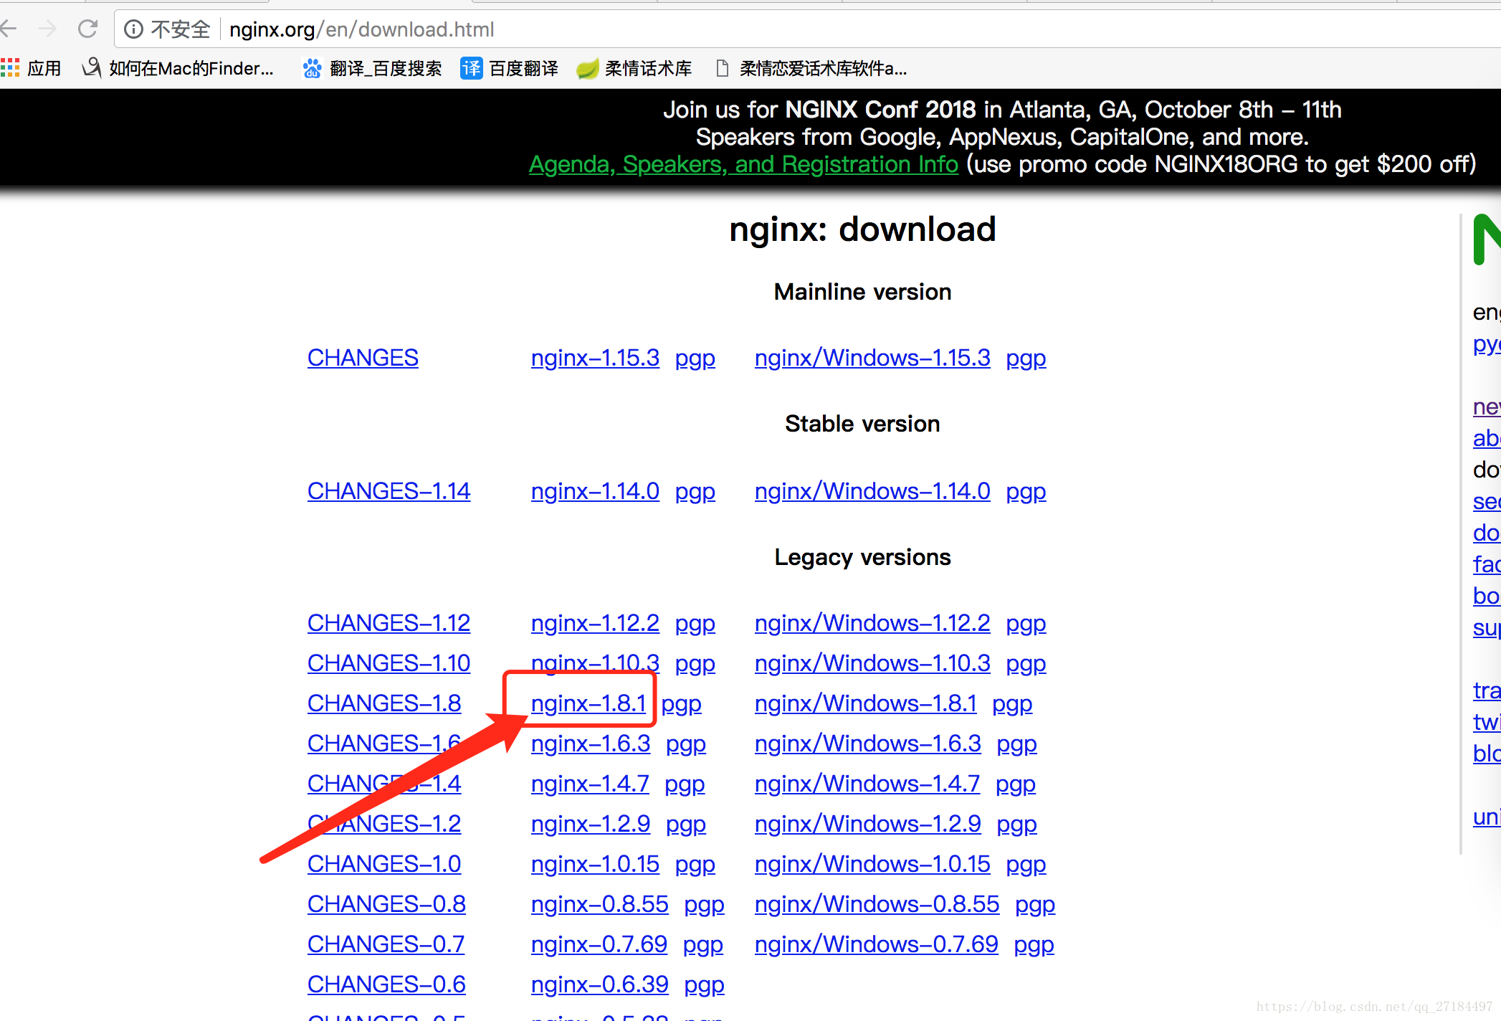Click the browser forward arrow
Viewport: 1501px width, 1021px height.
47,29
